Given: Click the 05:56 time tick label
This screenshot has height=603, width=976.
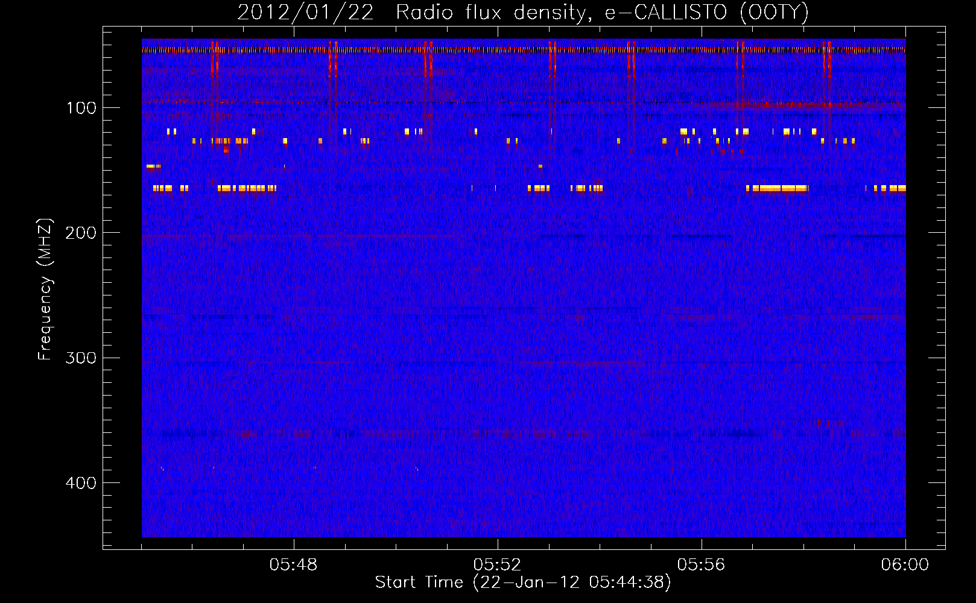Looking at the screenshot, I should [x=702, y=565].
